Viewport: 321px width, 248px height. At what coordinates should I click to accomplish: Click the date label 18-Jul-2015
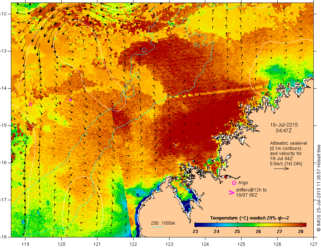tap(284, 125)
